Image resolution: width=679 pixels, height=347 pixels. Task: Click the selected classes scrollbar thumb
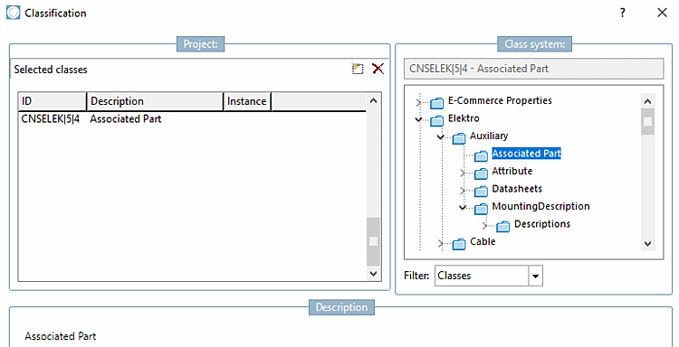click(x=373, y=241)
